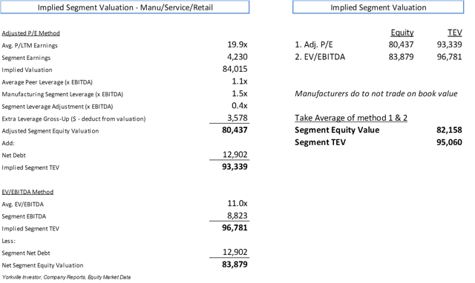Click the Implied Valuation value 84,015
475x283 pixels.
235,69
